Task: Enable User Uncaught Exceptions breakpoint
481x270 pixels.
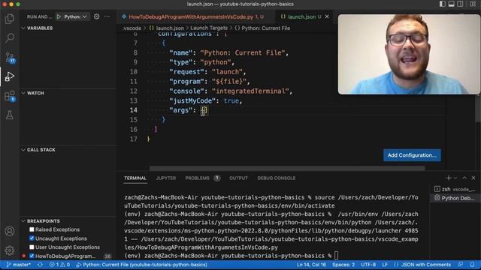Action: click(32, 247)
